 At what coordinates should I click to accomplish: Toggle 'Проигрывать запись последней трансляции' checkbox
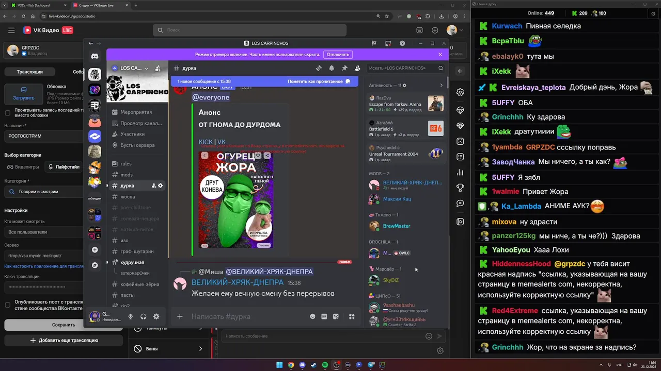(x=7, y=113)
